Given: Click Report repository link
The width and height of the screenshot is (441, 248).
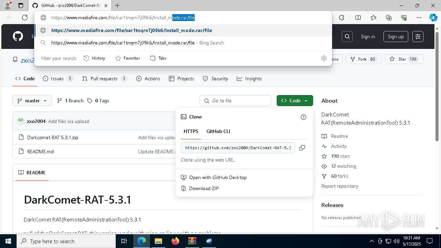Looking at the screenshot, I should 340,186.
